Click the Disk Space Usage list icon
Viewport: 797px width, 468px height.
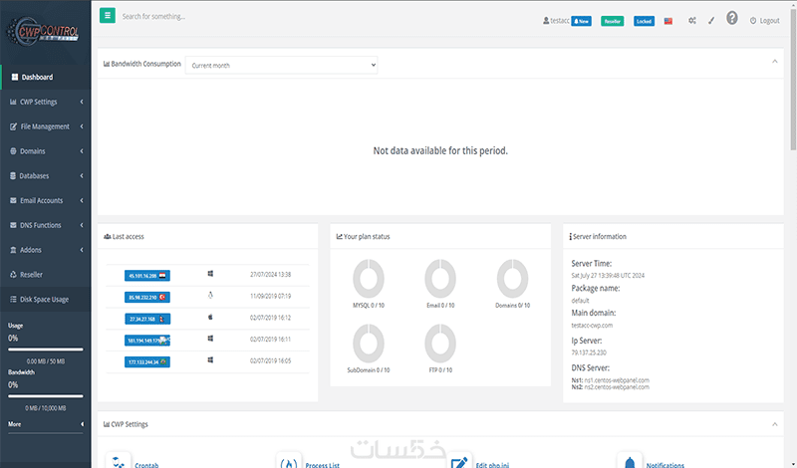click(x=13, y=300)
